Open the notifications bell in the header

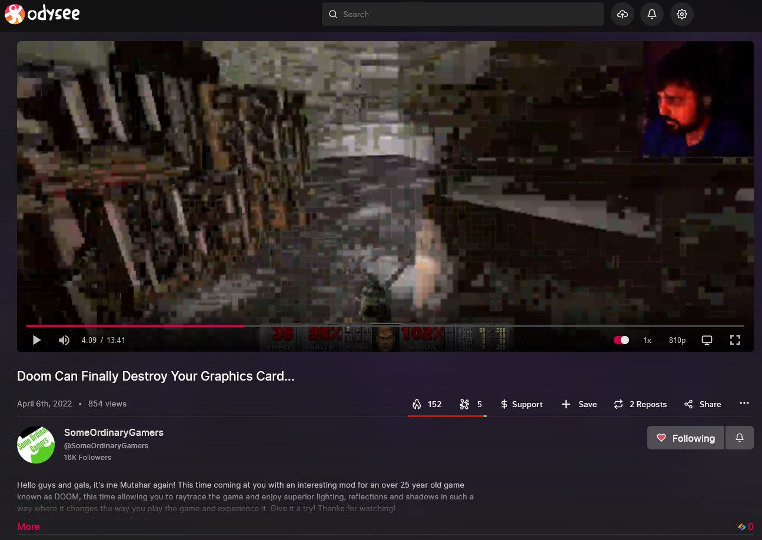[652, 14]
